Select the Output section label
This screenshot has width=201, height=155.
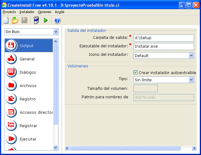[x=27, y=45]
